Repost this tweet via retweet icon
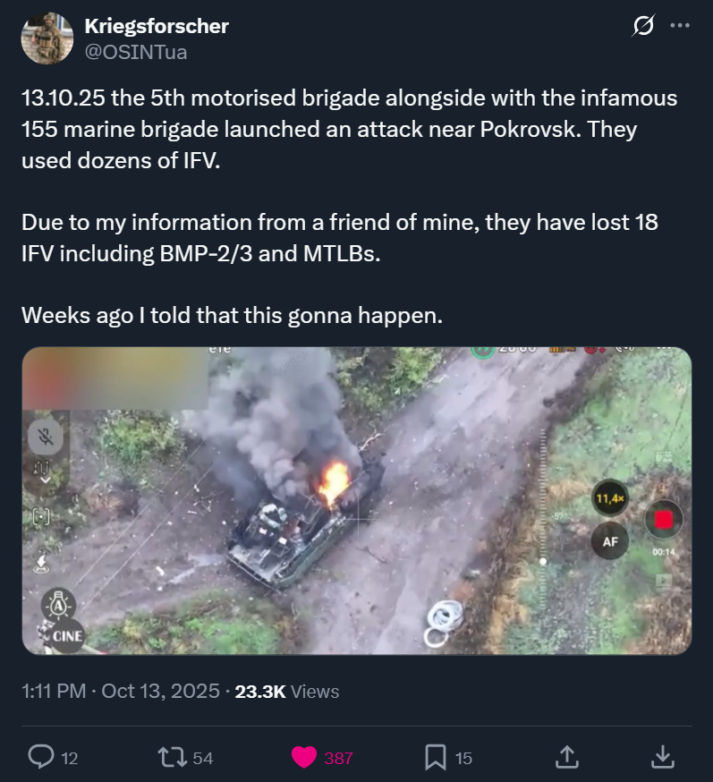The width and height of the screenshot is (713, 782). 169,758
